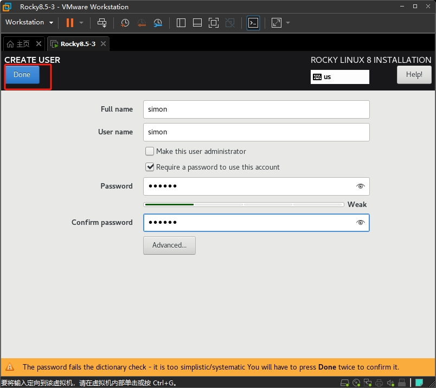Click the stretch guest display icon

pyautogui.click(x=277, y=23)
